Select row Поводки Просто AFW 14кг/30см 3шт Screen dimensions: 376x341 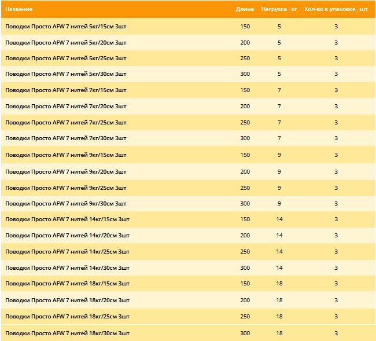pyautogui.click(x=188, y=268)
